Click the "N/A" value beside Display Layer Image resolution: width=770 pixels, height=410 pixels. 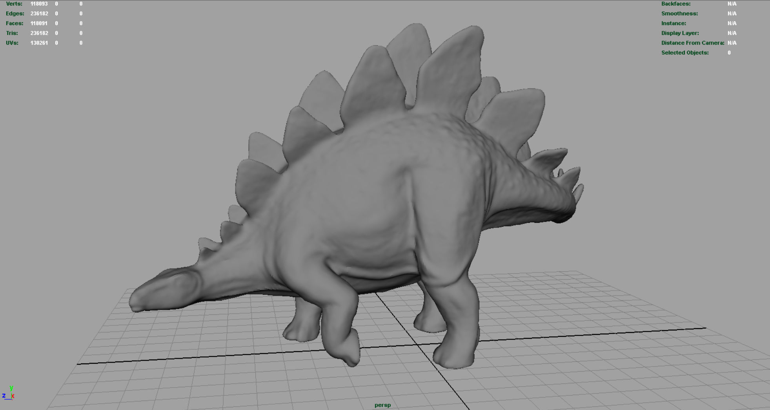pyautogui.click(x=732, y=33)
